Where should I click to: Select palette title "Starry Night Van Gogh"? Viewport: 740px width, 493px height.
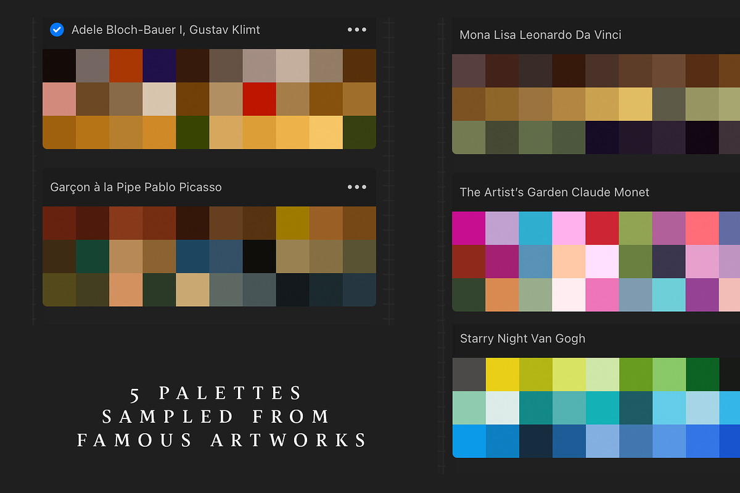tap(522, 338)
